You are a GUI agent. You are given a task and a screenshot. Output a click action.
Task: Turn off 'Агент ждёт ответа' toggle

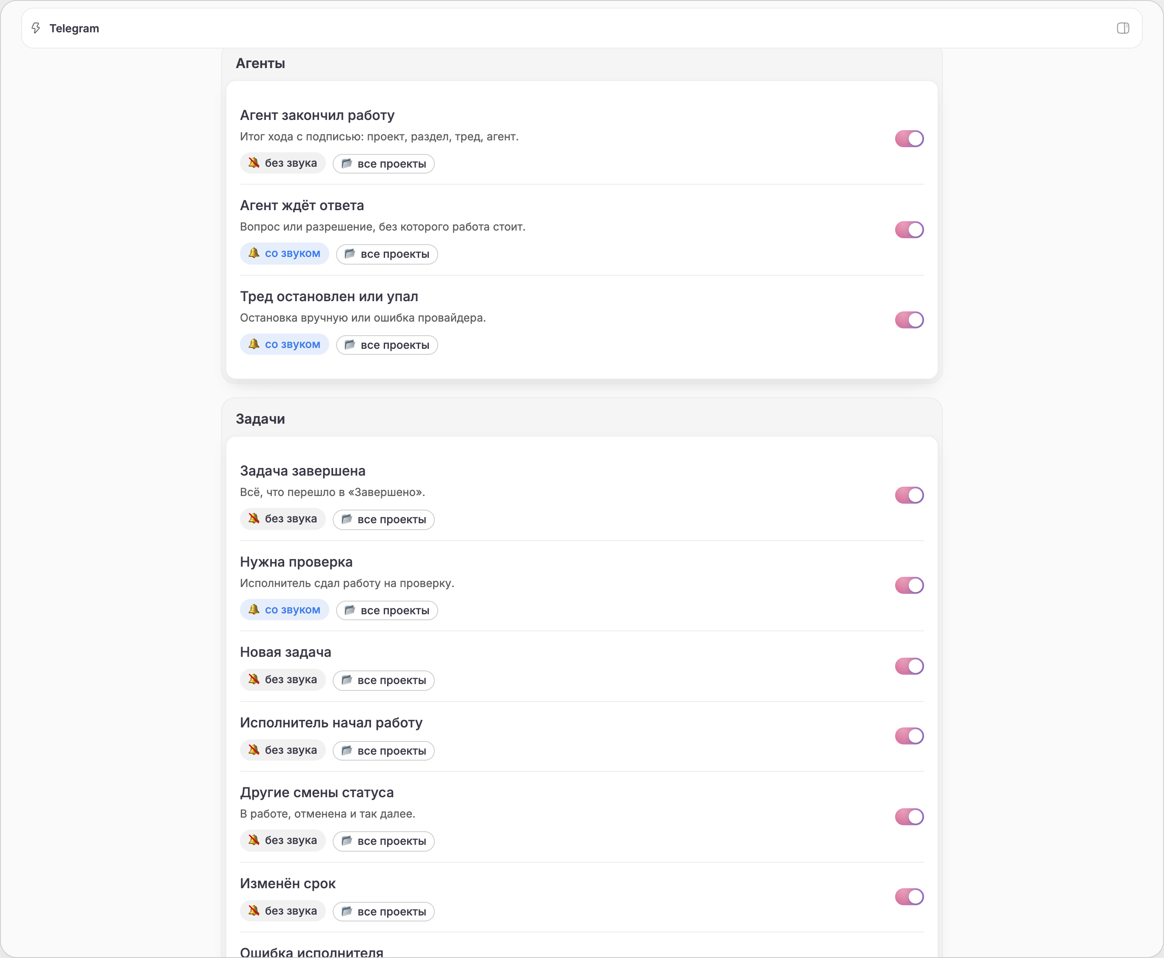point(909,230)
